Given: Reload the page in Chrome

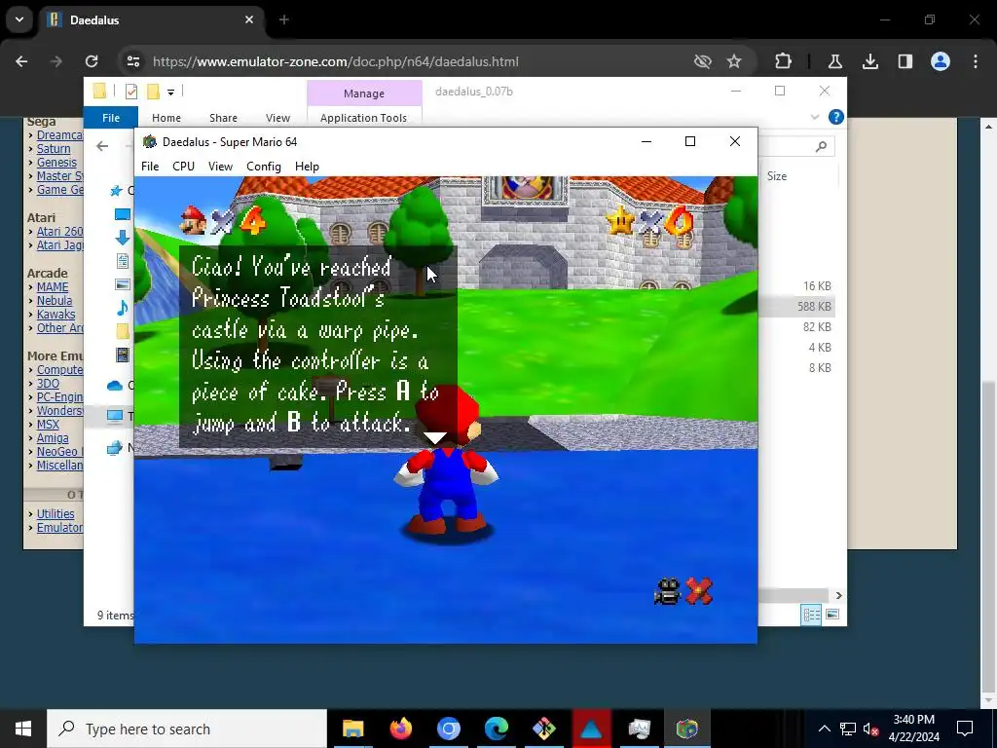Looking at the screenshot, I should [92, 61].
